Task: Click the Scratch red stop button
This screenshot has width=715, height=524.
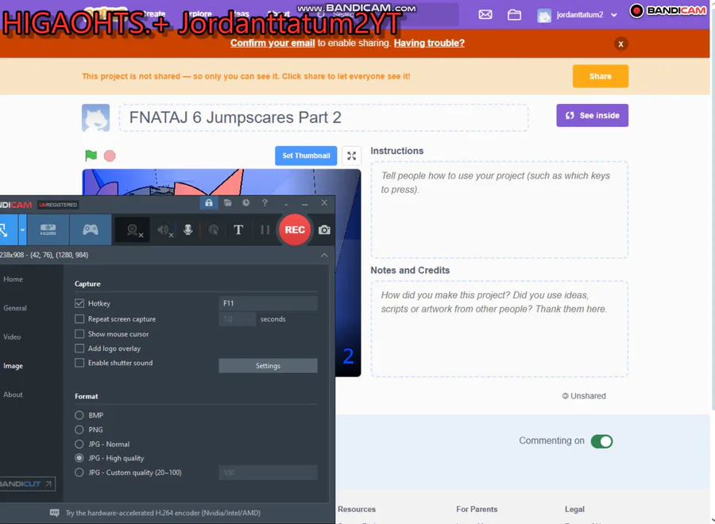Action: pyautogui.click(x=110, y=156)
